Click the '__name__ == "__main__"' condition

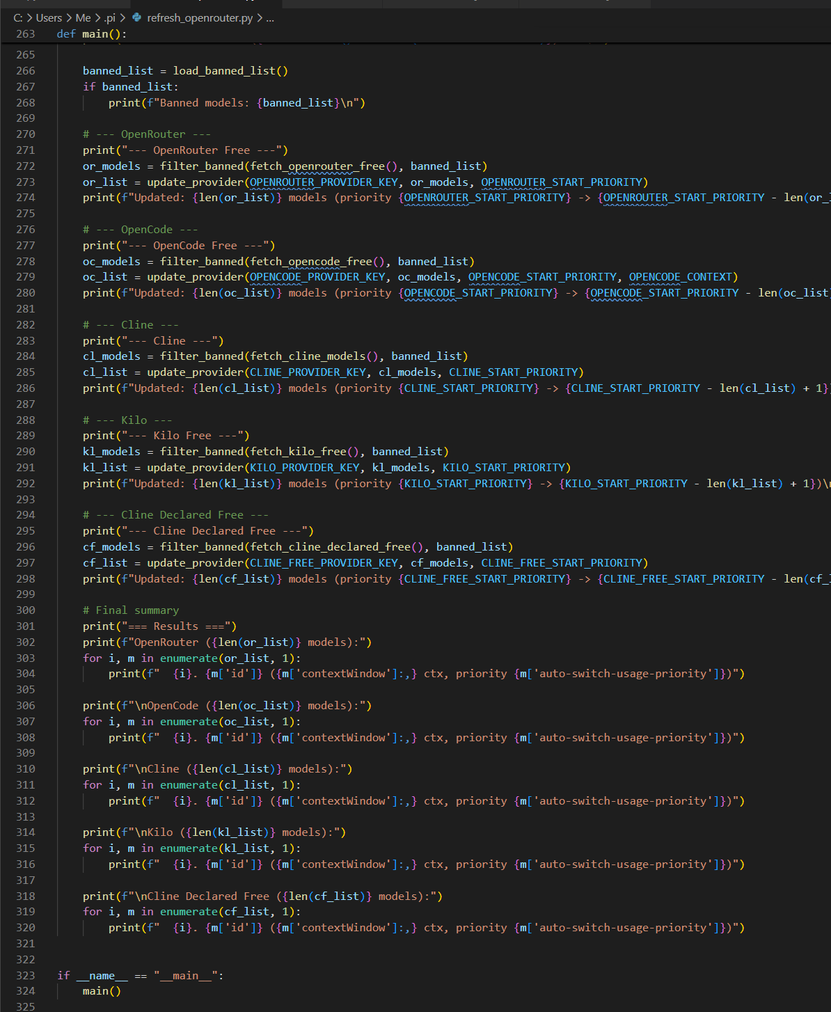[148, 976]
